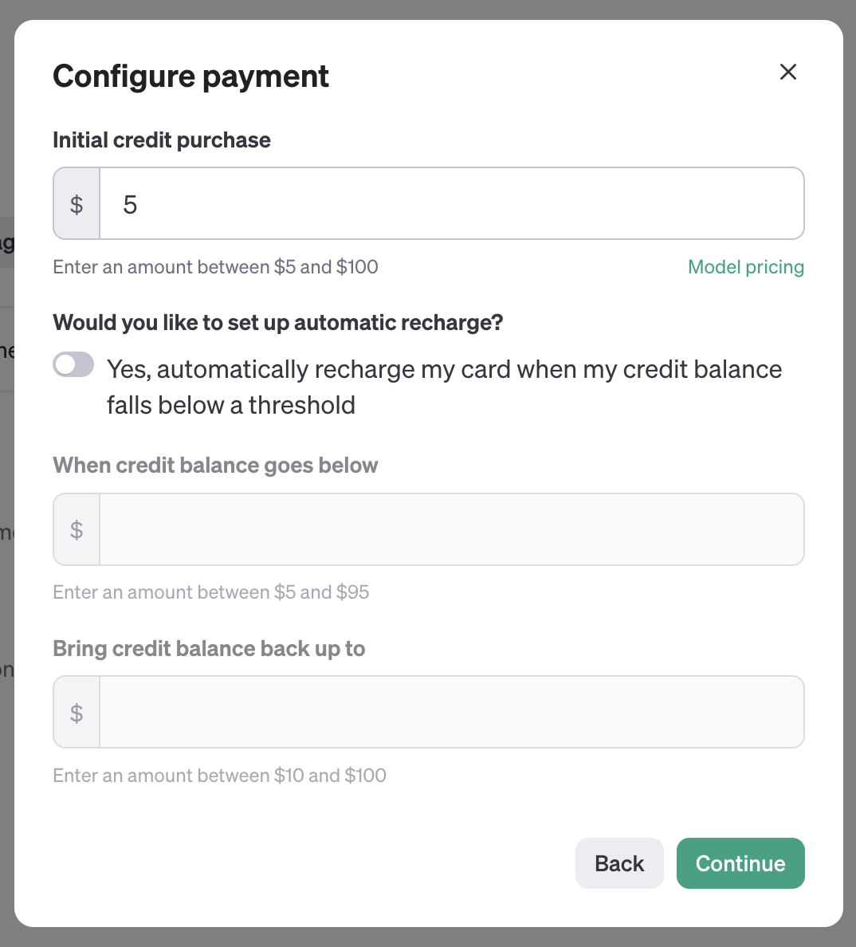Image resolution: width=856 pixels, height=947 pixels.
Task: Click the 'When credit balance goes below' label
Action: [x=215, y=466]
